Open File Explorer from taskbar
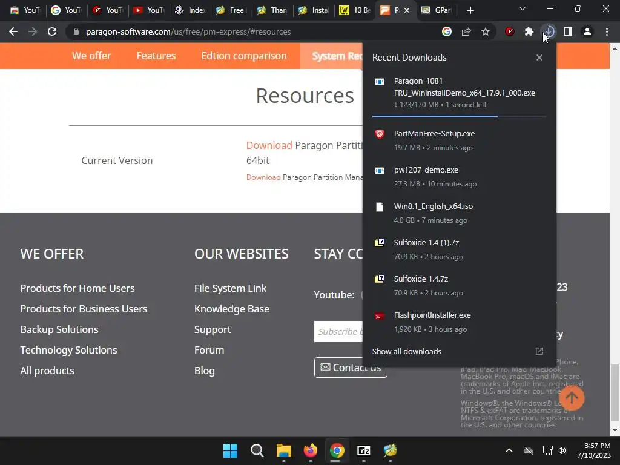Viewport: 620px width, 465px height. click(x=283, y=450)
